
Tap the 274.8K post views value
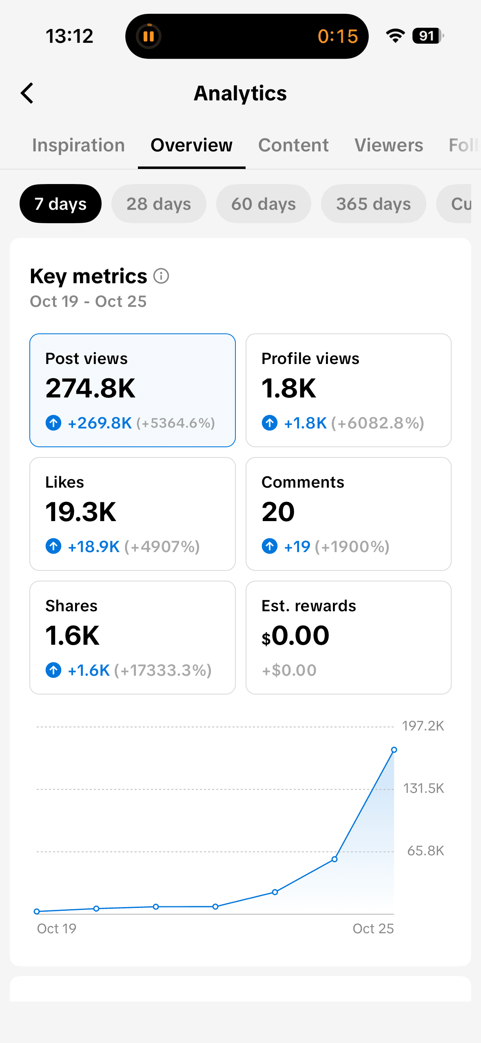coord(90,388)
